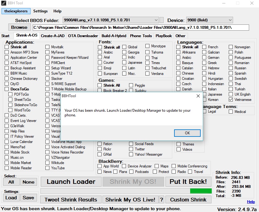The height and width of the screenshot is (212, 259).
Task: Check the Event Log Viewer checkbox
Action: tap(6, 121)
